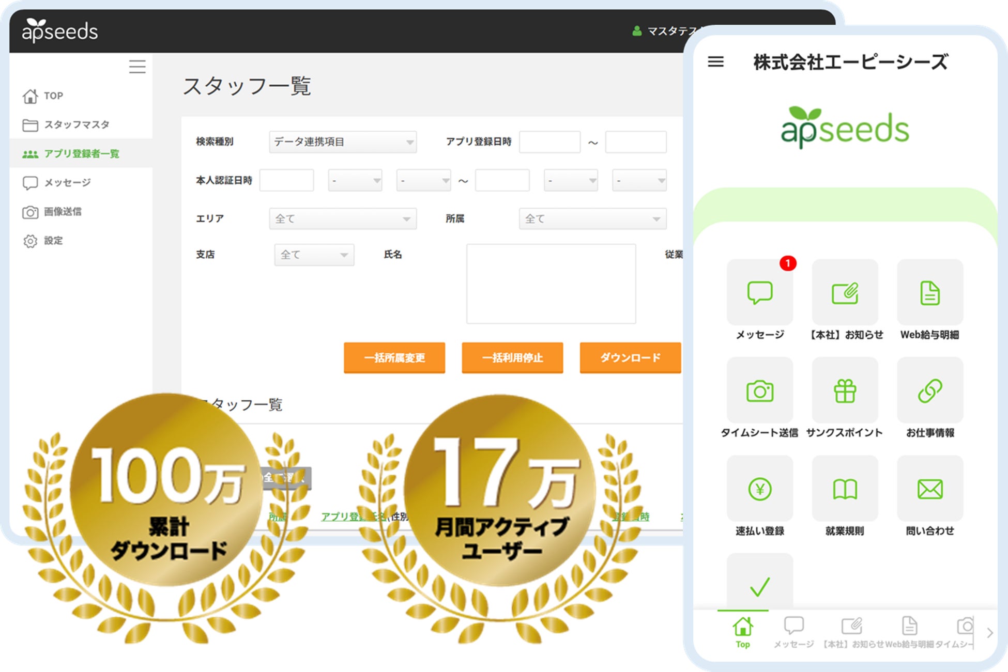The image size is (1008, 672).
Task: Open the 速払い登録 yen icon tile
Action: [x=759, y=489]
